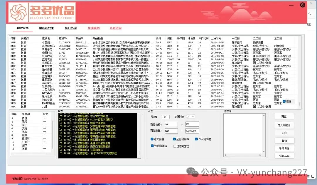This screenshot has height=185, width=317.
Task: Click the 暂停 pause button
Action: 284,140
